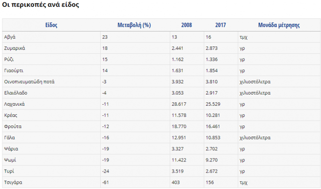The image size is (321, 189).
Task: Click the 2008 value 3.519
Action: click(x=178, y=171)
